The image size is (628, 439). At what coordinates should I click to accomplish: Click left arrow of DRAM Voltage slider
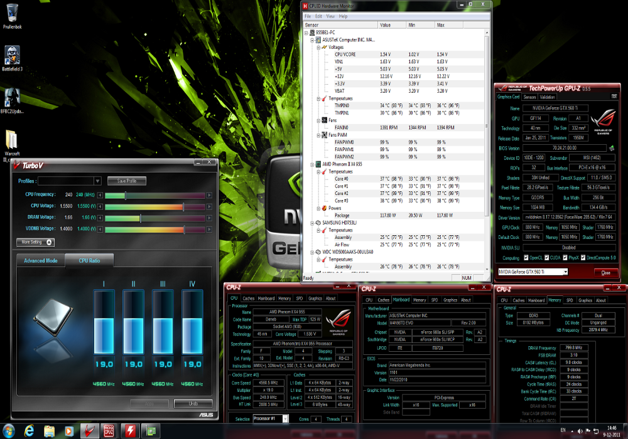coord(100,218)
